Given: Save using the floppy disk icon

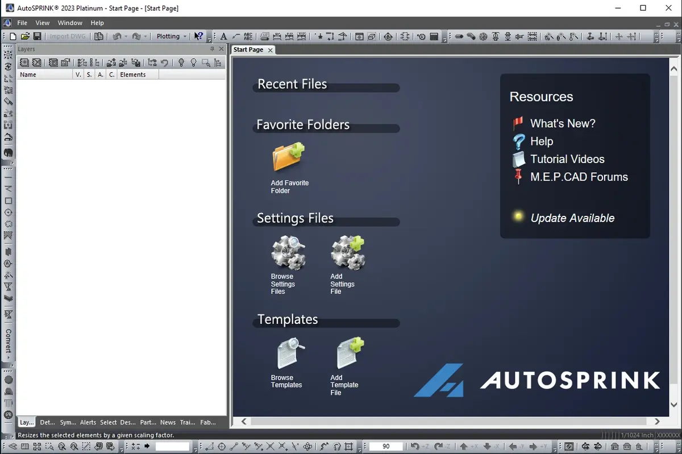Looking at the screenshot, I should tap(37, 36).
